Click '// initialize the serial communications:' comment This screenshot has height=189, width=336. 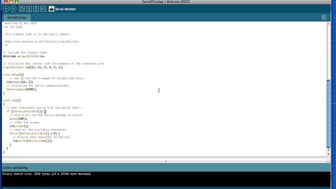click(38, 86)
